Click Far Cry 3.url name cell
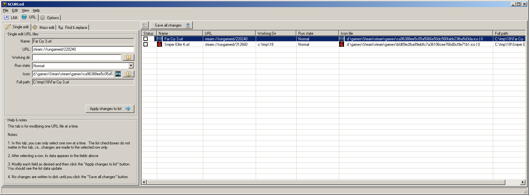529x195 pixels. (174, 39)
